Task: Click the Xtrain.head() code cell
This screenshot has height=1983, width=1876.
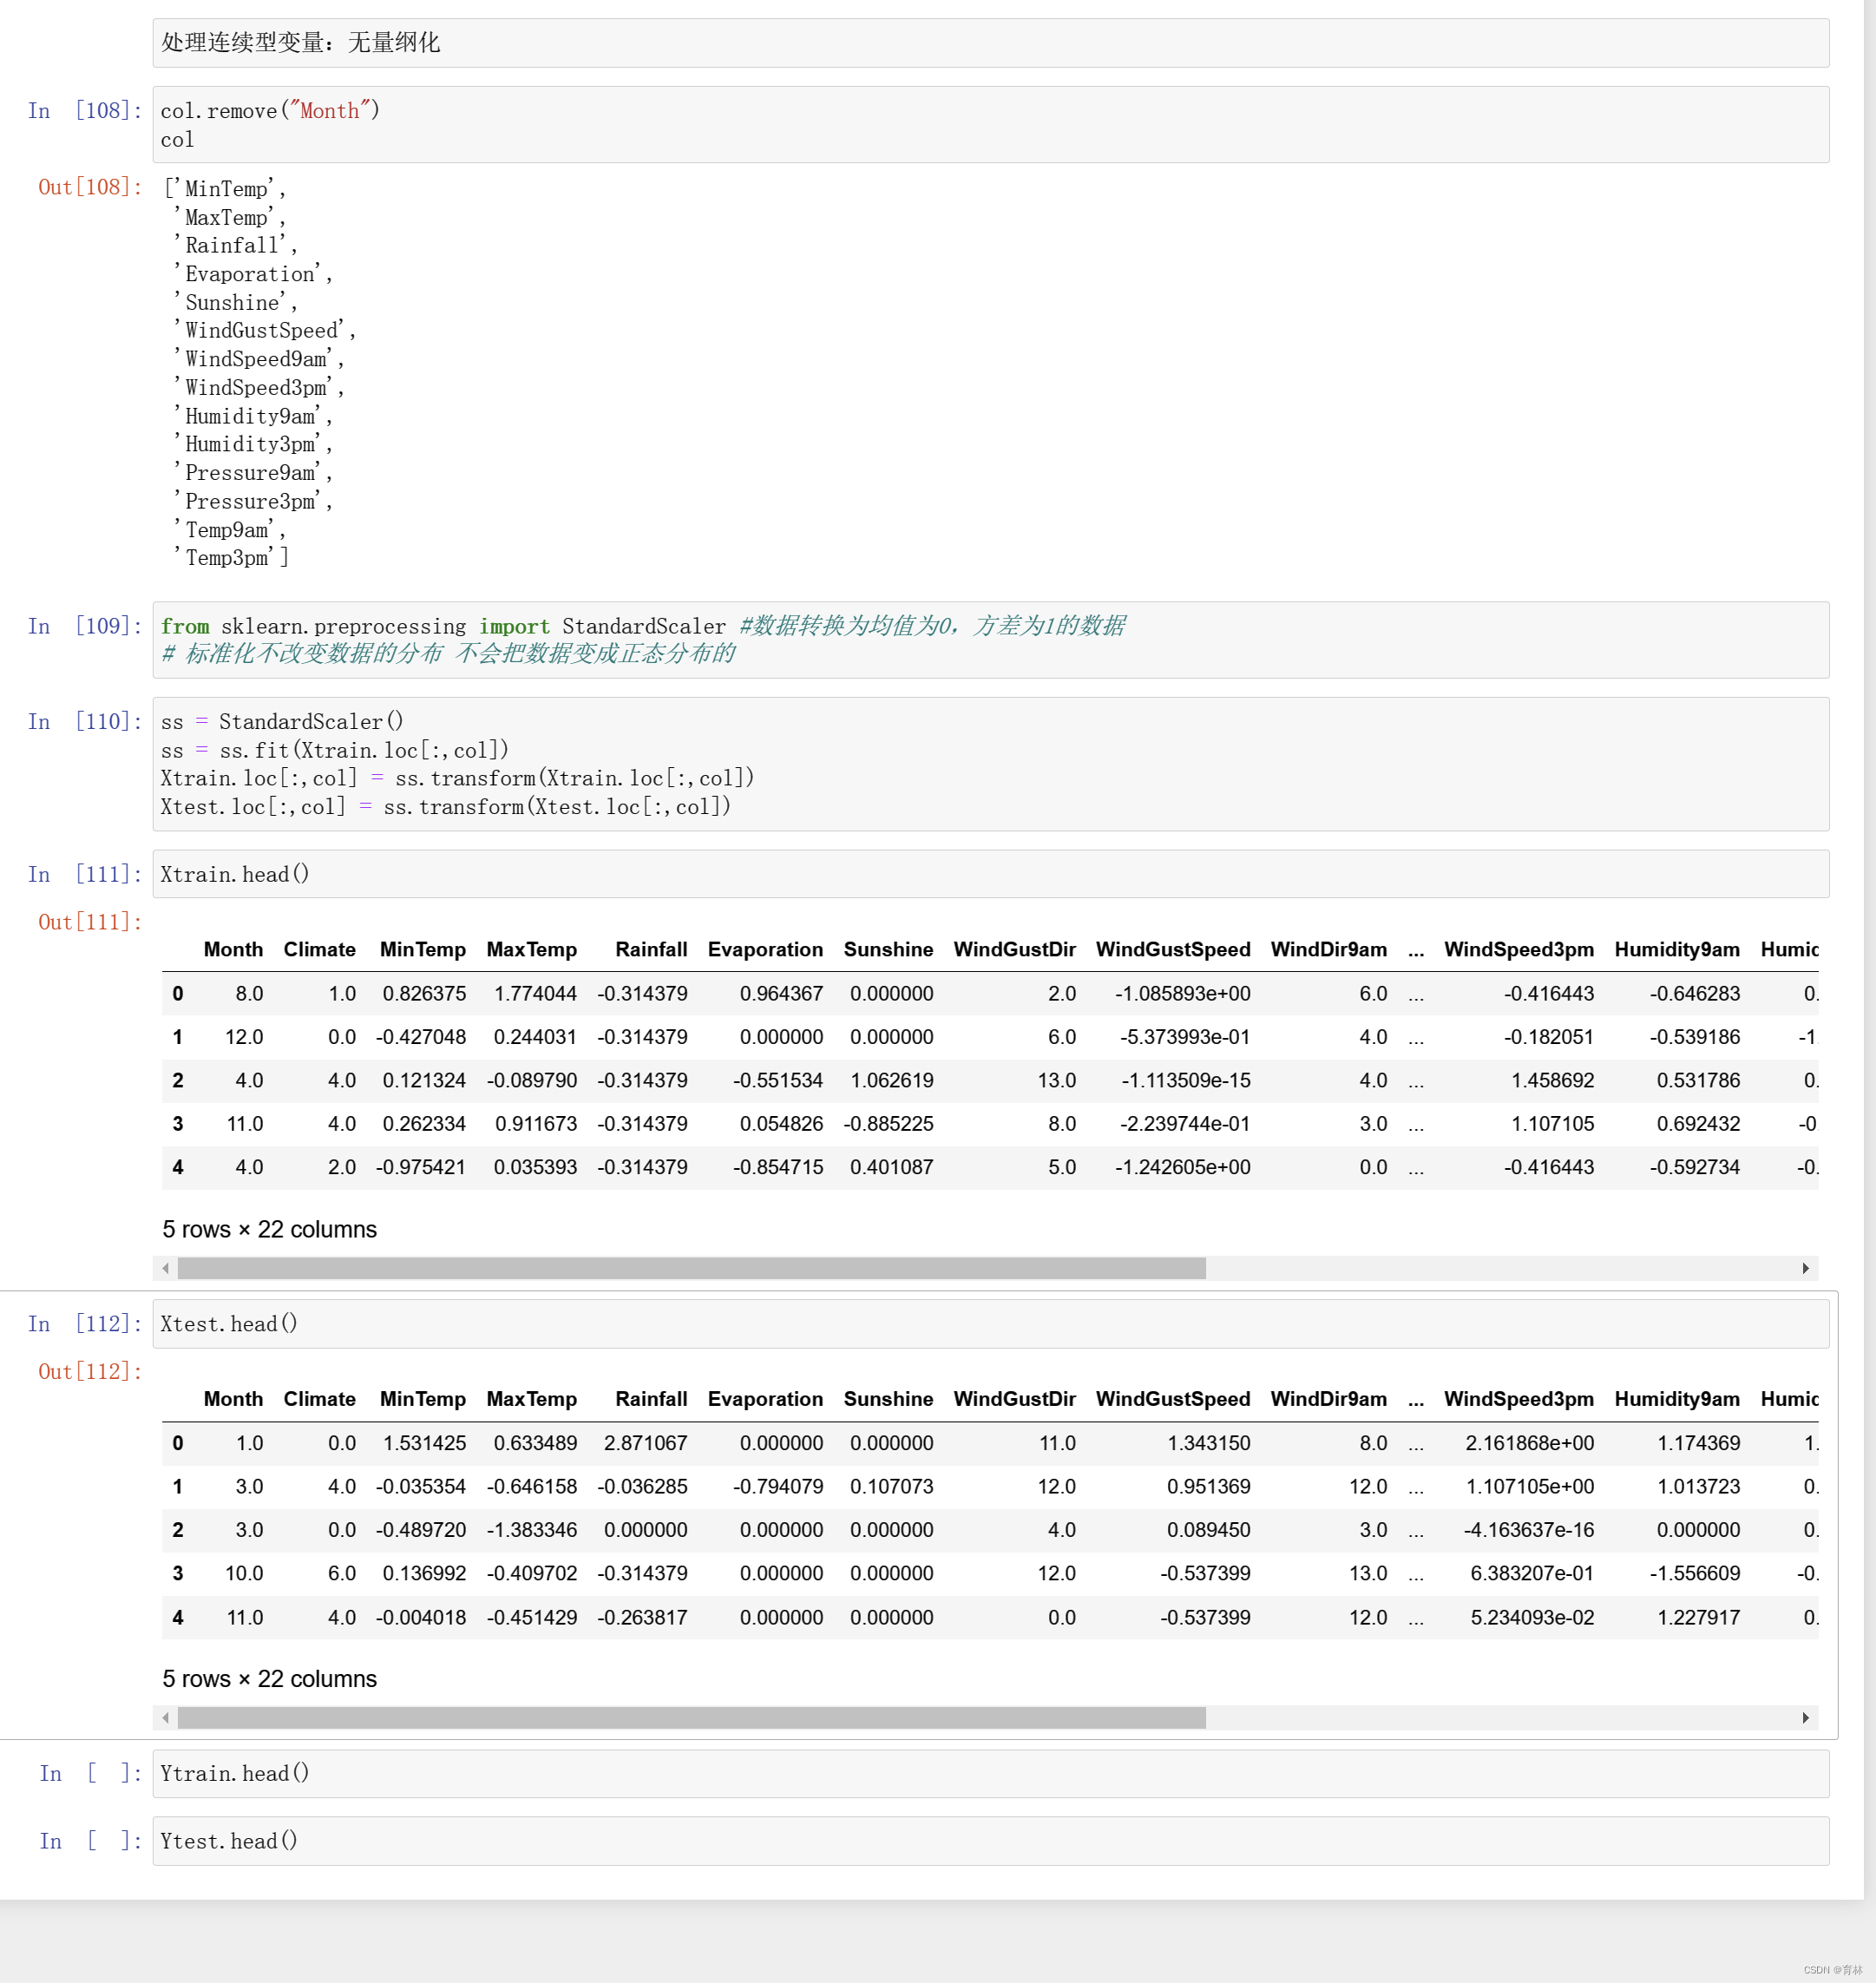Action: pos(990,874)
